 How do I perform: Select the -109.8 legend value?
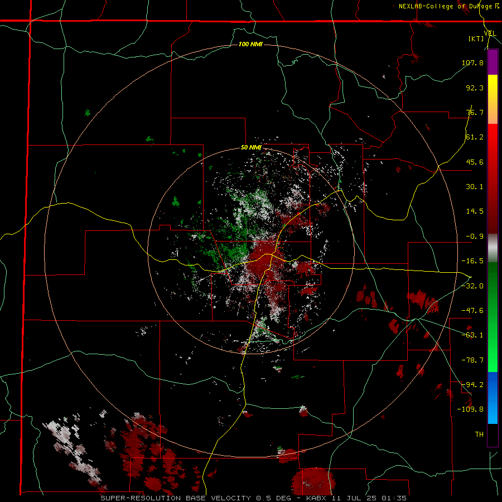pyautogui.click(x=470, y=409)
